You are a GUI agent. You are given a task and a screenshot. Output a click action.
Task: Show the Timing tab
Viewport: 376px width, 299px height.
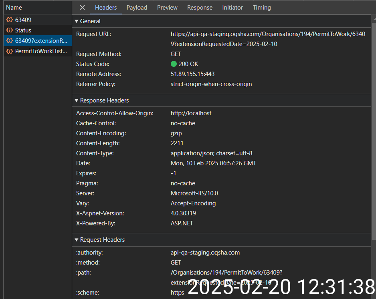click(262, 8)
